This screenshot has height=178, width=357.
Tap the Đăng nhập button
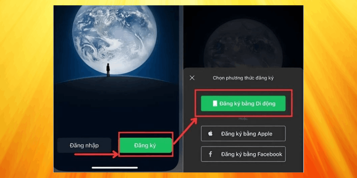point(84,145)
